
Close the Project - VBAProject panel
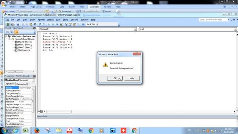tap(34, 28)
